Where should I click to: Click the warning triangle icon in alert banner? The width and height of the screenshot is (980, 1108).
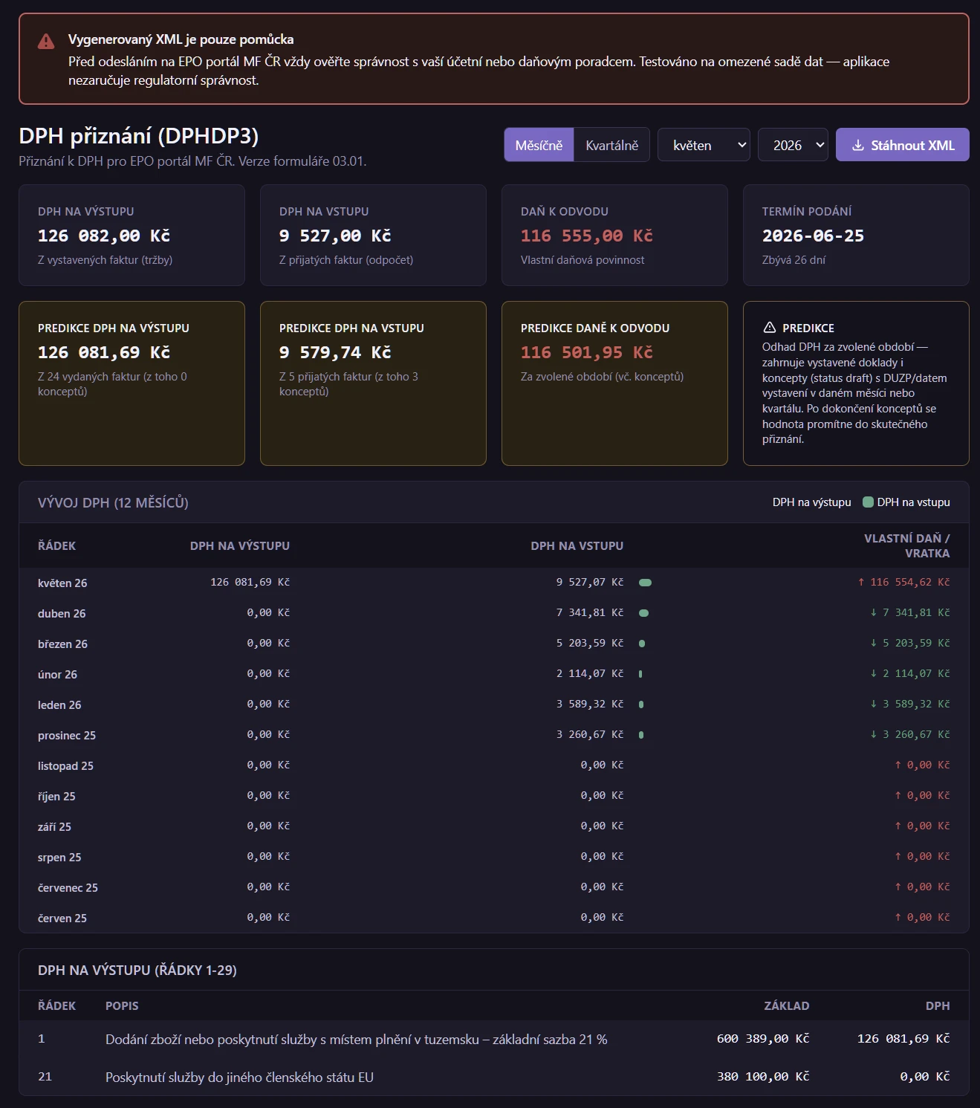coord(46,41)
